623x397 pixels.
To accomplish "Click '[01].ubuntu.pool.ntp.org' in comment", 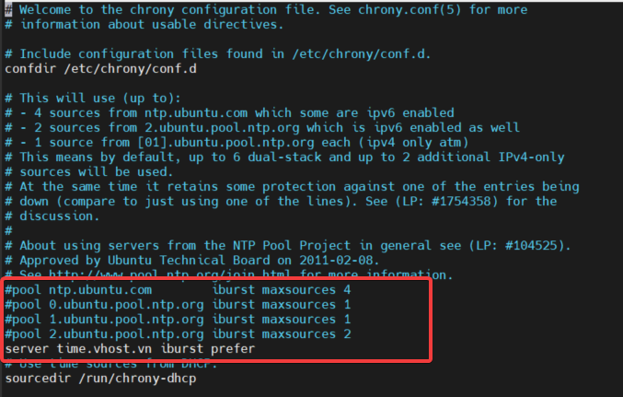I will pos(225,143).
